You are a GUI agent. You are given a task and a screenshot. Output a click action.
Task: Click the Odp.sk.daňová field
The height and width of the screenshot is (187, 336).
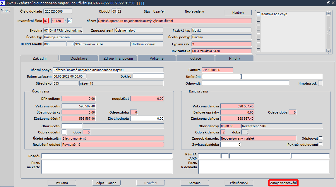223,132
